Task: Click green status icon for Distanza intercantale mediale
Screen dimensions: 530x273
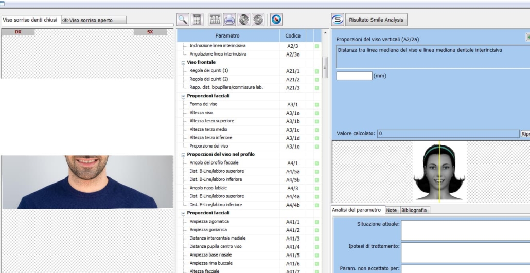Action: pyautogui.click(x=317, y=239)
